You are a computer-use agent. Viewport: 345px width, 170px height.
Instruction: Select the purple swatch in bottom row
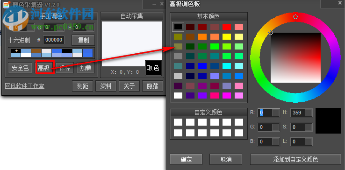[202, 95]
